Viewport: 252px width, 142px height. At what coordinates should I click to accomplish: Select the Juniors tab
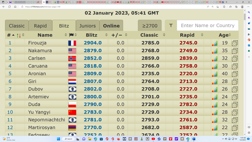tap(87, 26)
